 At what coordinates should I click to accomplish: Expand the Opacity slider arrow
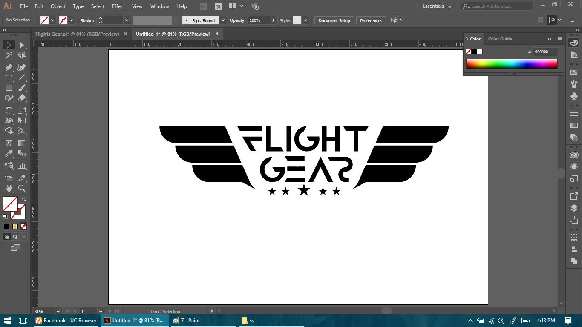273,20
